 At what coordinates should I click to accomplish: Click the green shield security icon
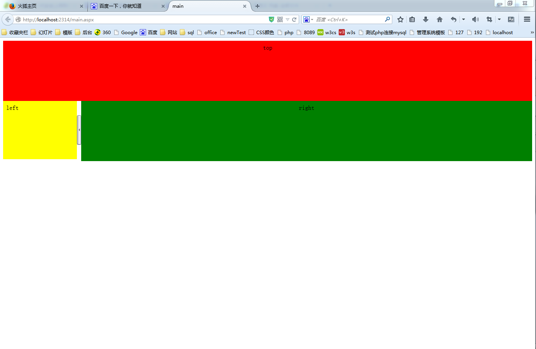[x=271, y=19]
